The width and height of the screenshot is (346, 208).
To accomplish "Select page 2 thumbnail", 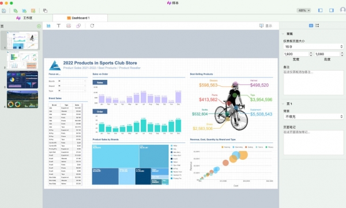I will click(22, 60).
